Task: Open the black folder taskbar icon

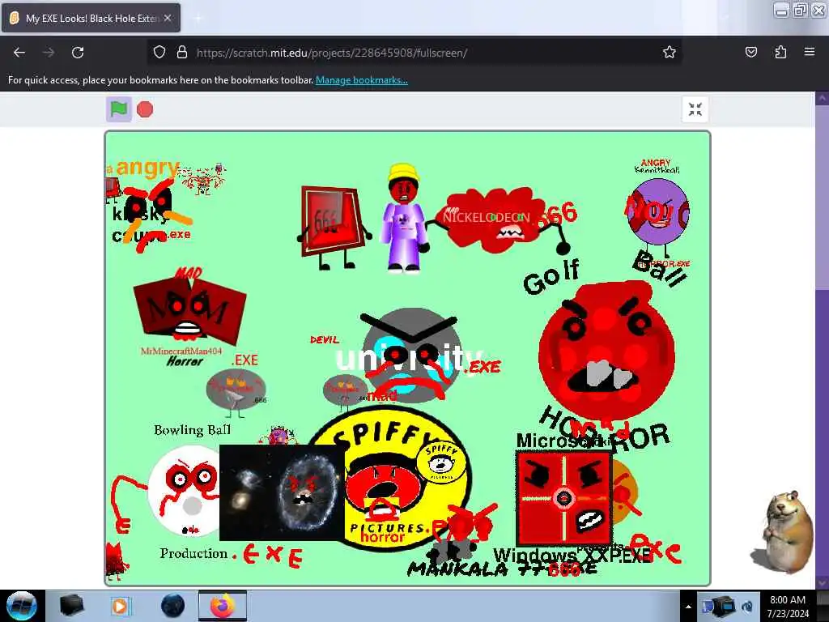Action: coord(72,606)
